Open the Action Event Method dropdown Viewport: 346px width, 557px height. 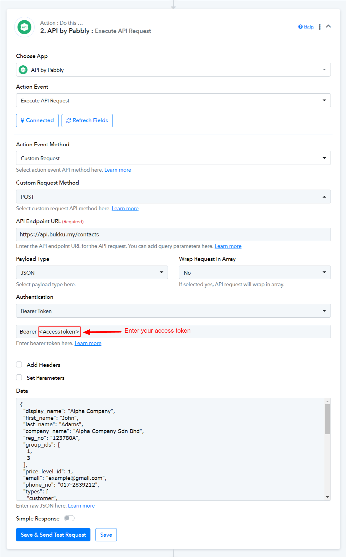(173, 158)
